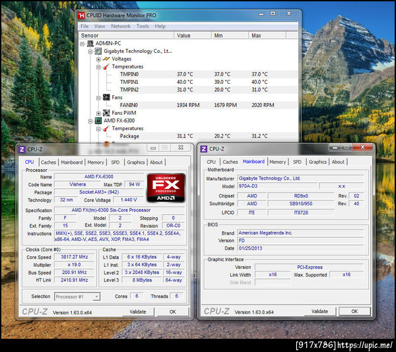Click the AMD FX-6300 Temperatures thermometer icon

tap(106, 129)
